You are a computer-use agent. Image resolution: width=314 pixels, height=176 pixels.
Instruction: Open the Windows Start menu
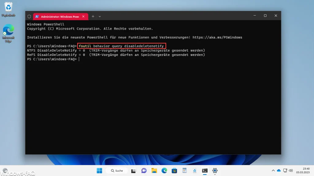pos(99,170)
